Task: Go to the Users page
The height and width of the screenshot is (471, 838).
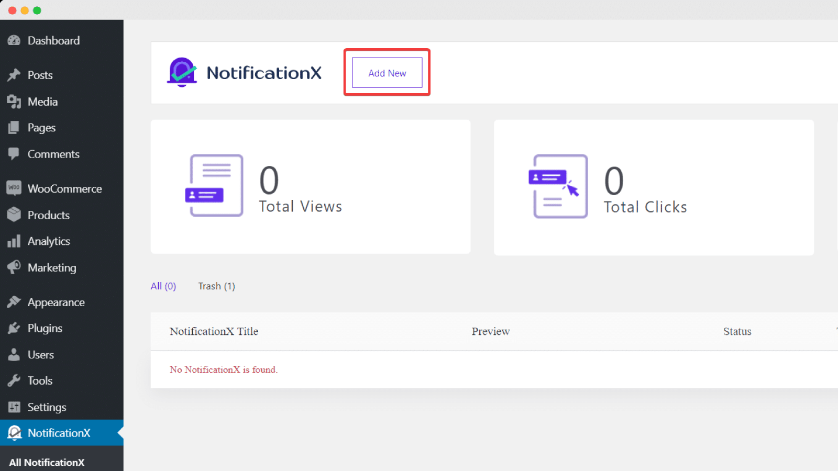Action: click(62, 354)
